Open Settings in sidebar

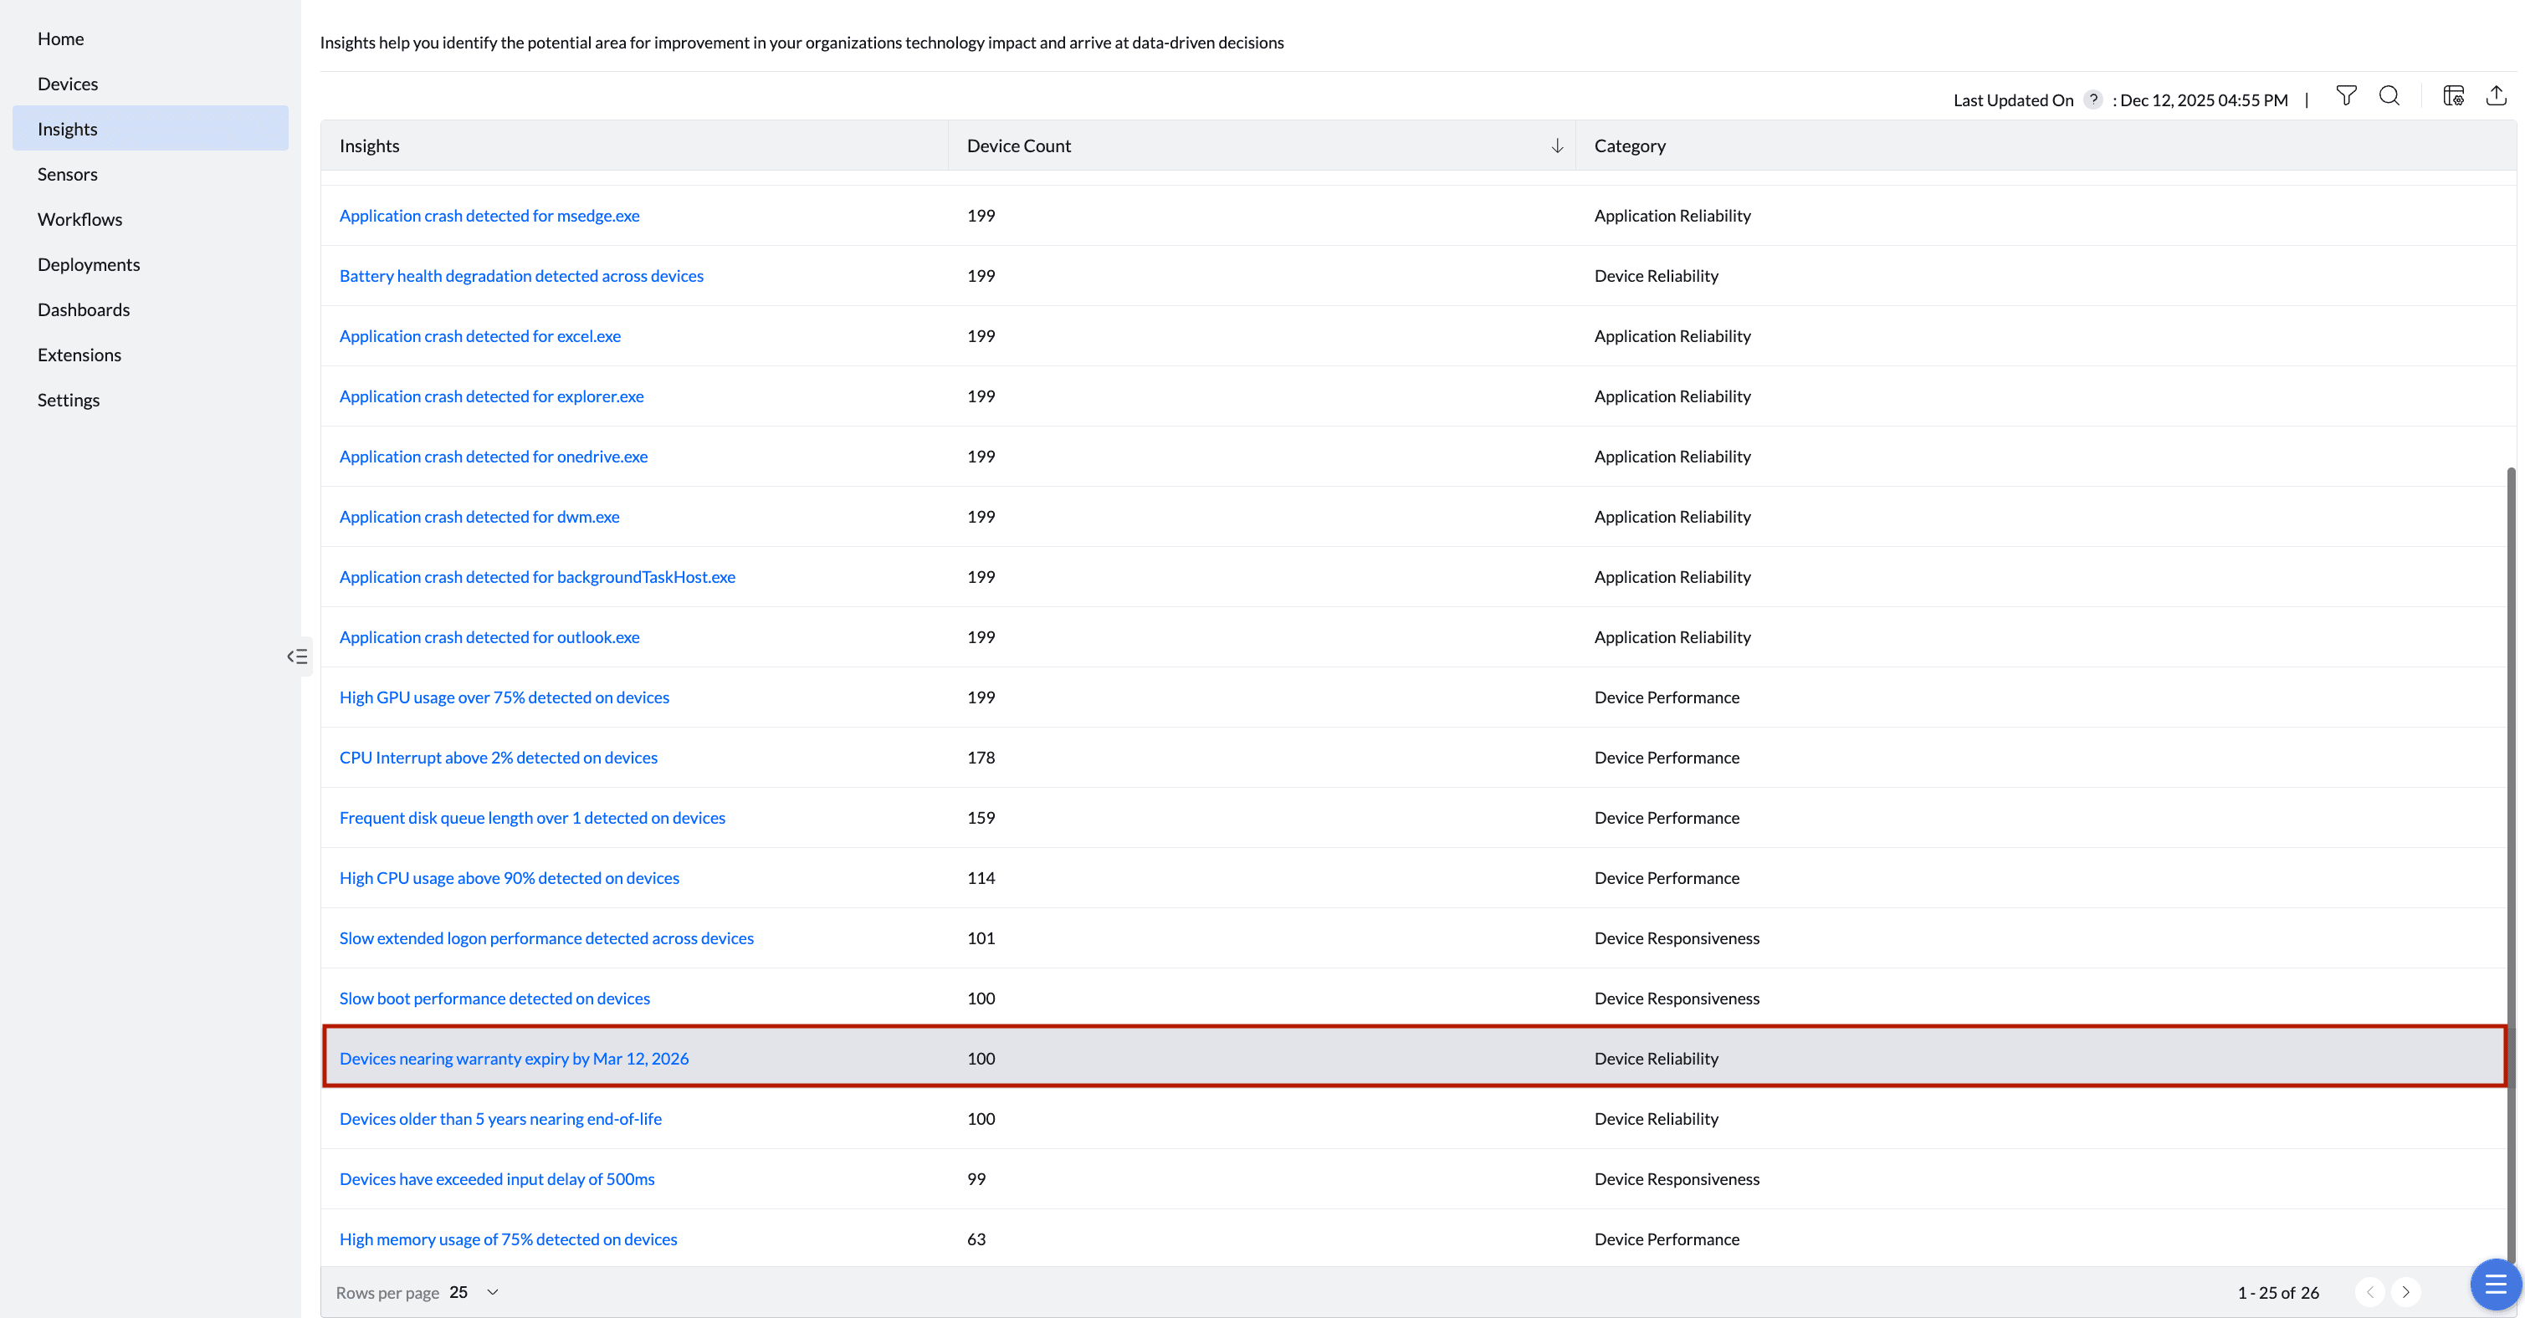tap(69, 400)
